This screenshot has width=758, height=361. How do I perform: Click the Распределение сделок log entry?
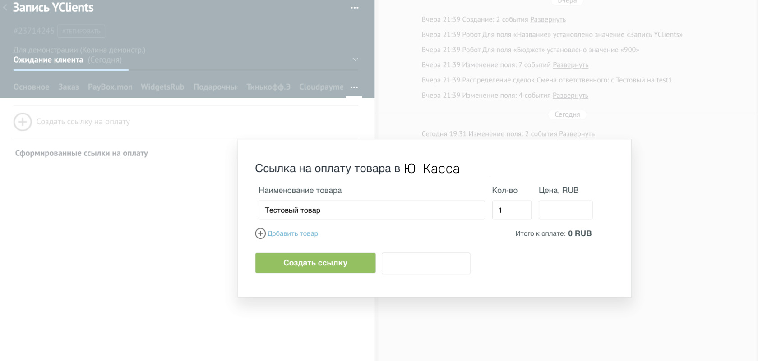click(547, 80)
